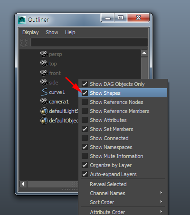The width and height of the screenshot is (190, 215).
Task: Click the Outliner search text field
Action: click(89, 42)
